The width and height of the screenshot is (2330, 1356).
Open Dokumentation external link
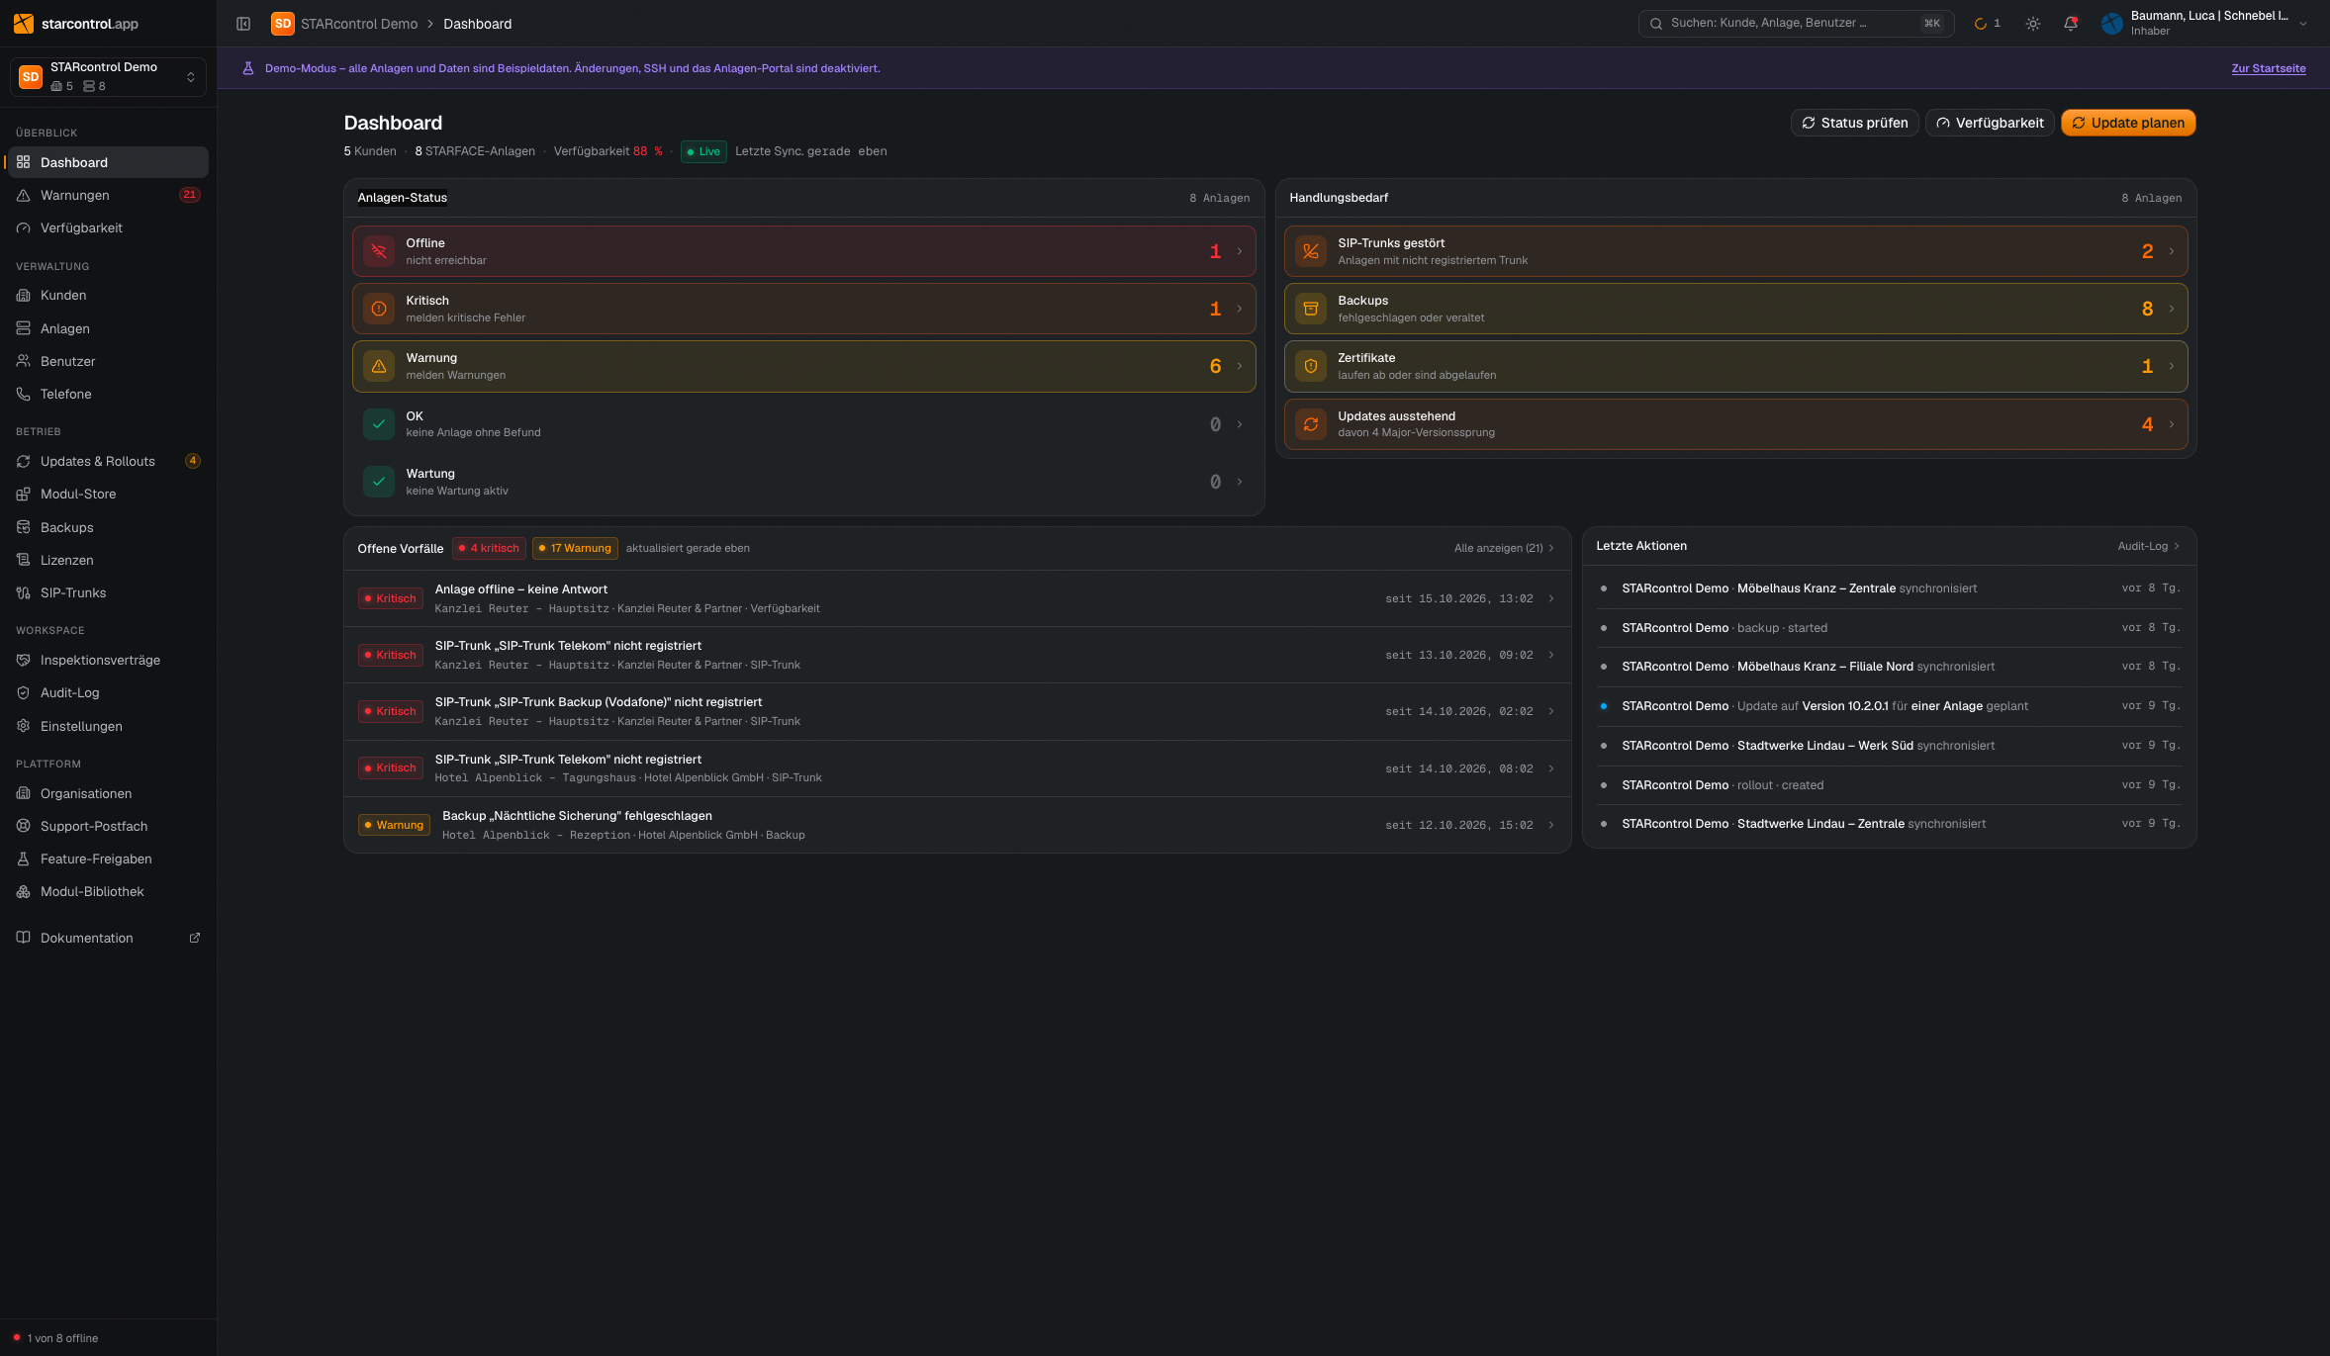click(x=108, y=938)
